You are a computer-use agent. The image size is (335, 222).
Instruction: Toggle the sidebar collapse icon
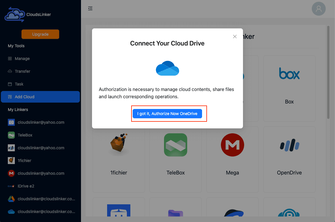point(90,8)
